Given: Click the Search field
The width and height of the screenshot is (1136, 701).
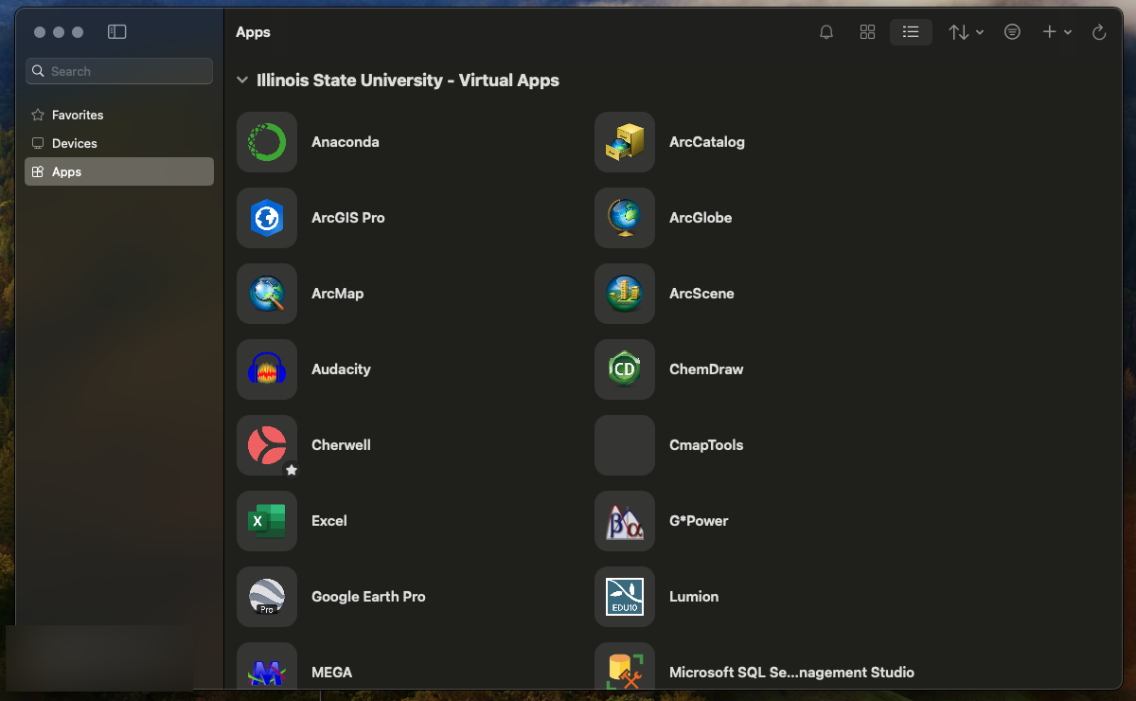Looking at the screenshot, I should coord(119,71).
